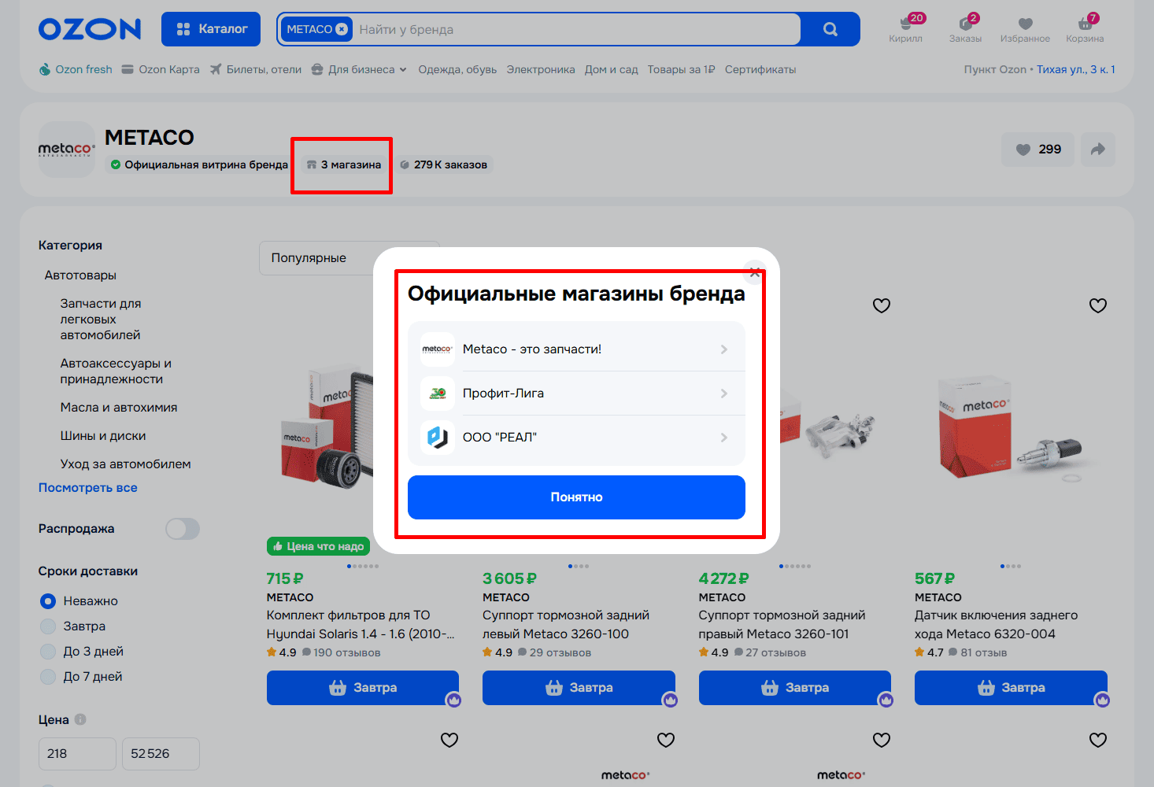Click Официальная витрина бренда badge
Screen dimensions: 1154x787
pyautogui.click(x=200, y=164)
